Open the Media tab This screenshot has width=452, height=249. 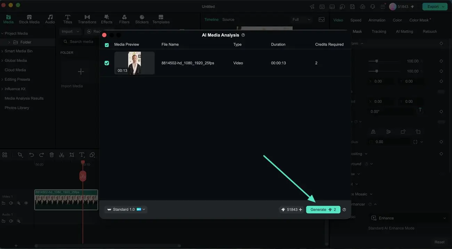[x=8, y=19]
